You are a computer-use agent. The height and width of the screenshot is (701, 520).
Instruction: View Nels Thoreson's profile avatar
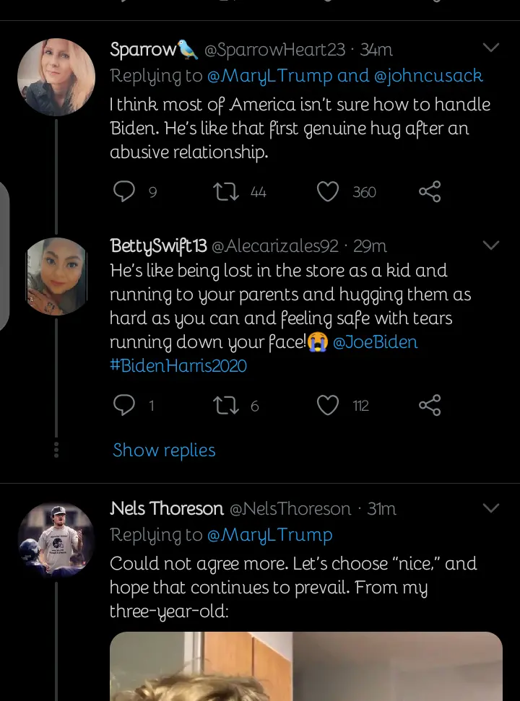56,539
